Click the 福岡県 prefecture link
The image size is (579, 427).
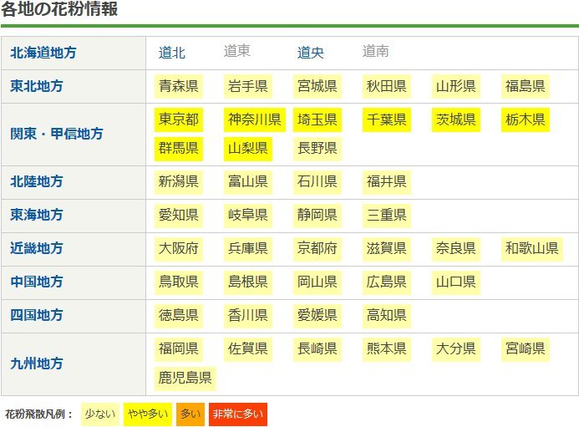[x=179, y=348]
